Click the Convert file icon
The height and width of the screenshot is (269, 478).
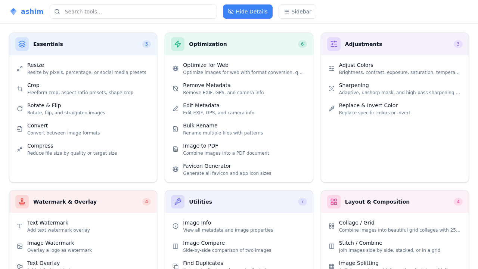20,129
